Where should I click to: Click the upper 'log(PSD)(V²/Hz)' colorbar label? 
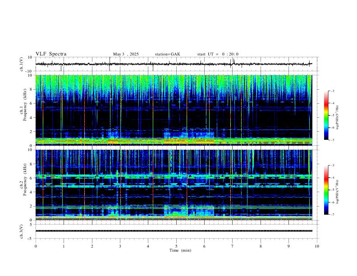click(x=337, y=118)
